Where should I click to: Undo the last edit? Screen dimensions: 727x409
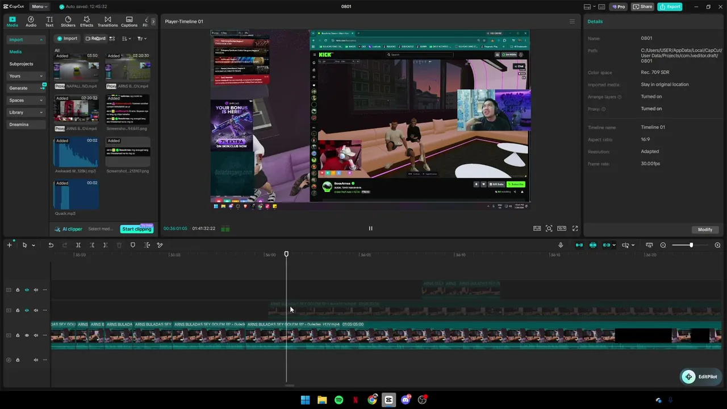pyautogui.click(x=51, y=245)
